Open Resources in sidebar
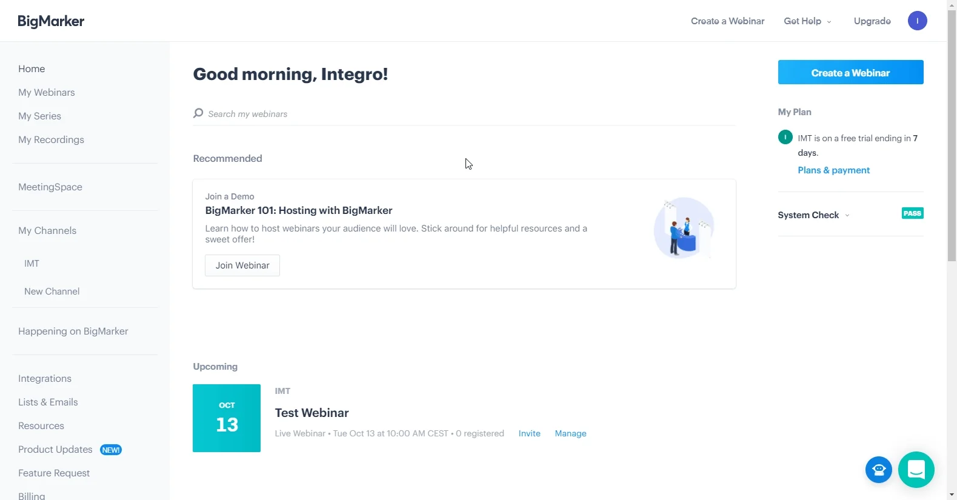Screen dimensions: 957x500 [41, 426]
